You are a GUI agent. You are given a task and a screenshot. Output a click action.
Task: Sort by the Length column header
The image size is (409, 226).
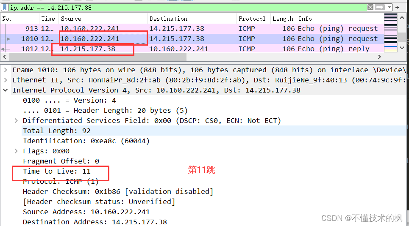[x=283, y=19]
